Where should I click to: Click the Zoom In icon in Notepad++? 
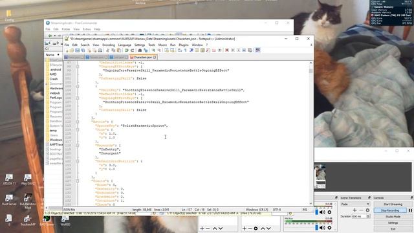153,50
